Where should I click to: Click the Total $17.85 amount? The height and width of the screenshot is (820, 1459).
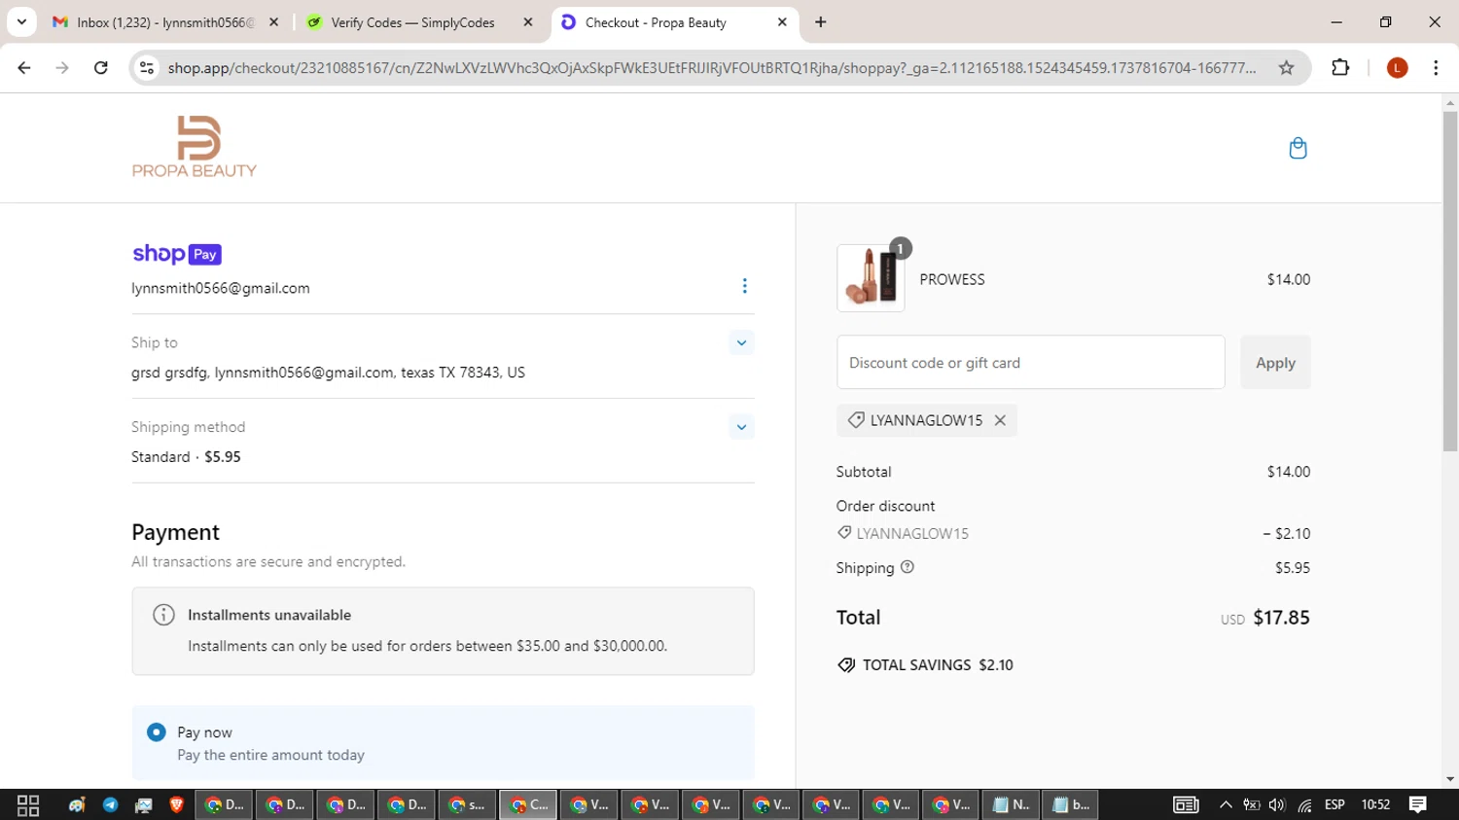1281,618
